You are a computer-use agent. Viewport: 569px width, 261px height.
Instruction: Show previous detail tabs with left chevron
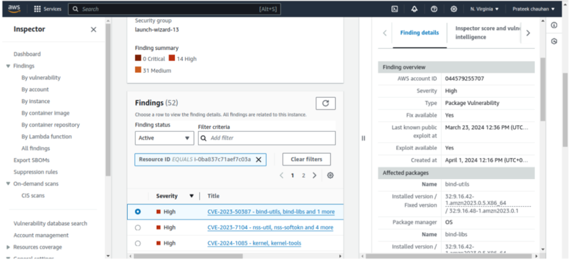[x=385, y=33]
